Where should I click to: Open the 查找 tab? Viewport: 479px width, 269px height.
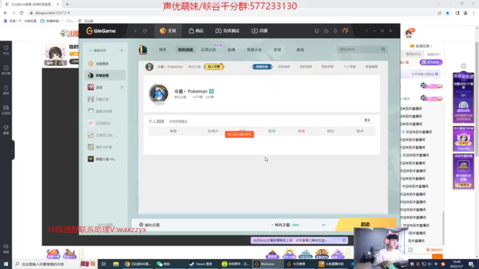coord(300,50)
